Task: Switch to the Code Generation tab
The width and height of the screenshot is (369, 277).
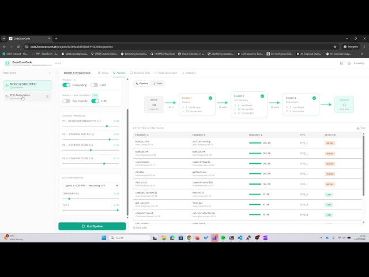Action: click(165, 73)
